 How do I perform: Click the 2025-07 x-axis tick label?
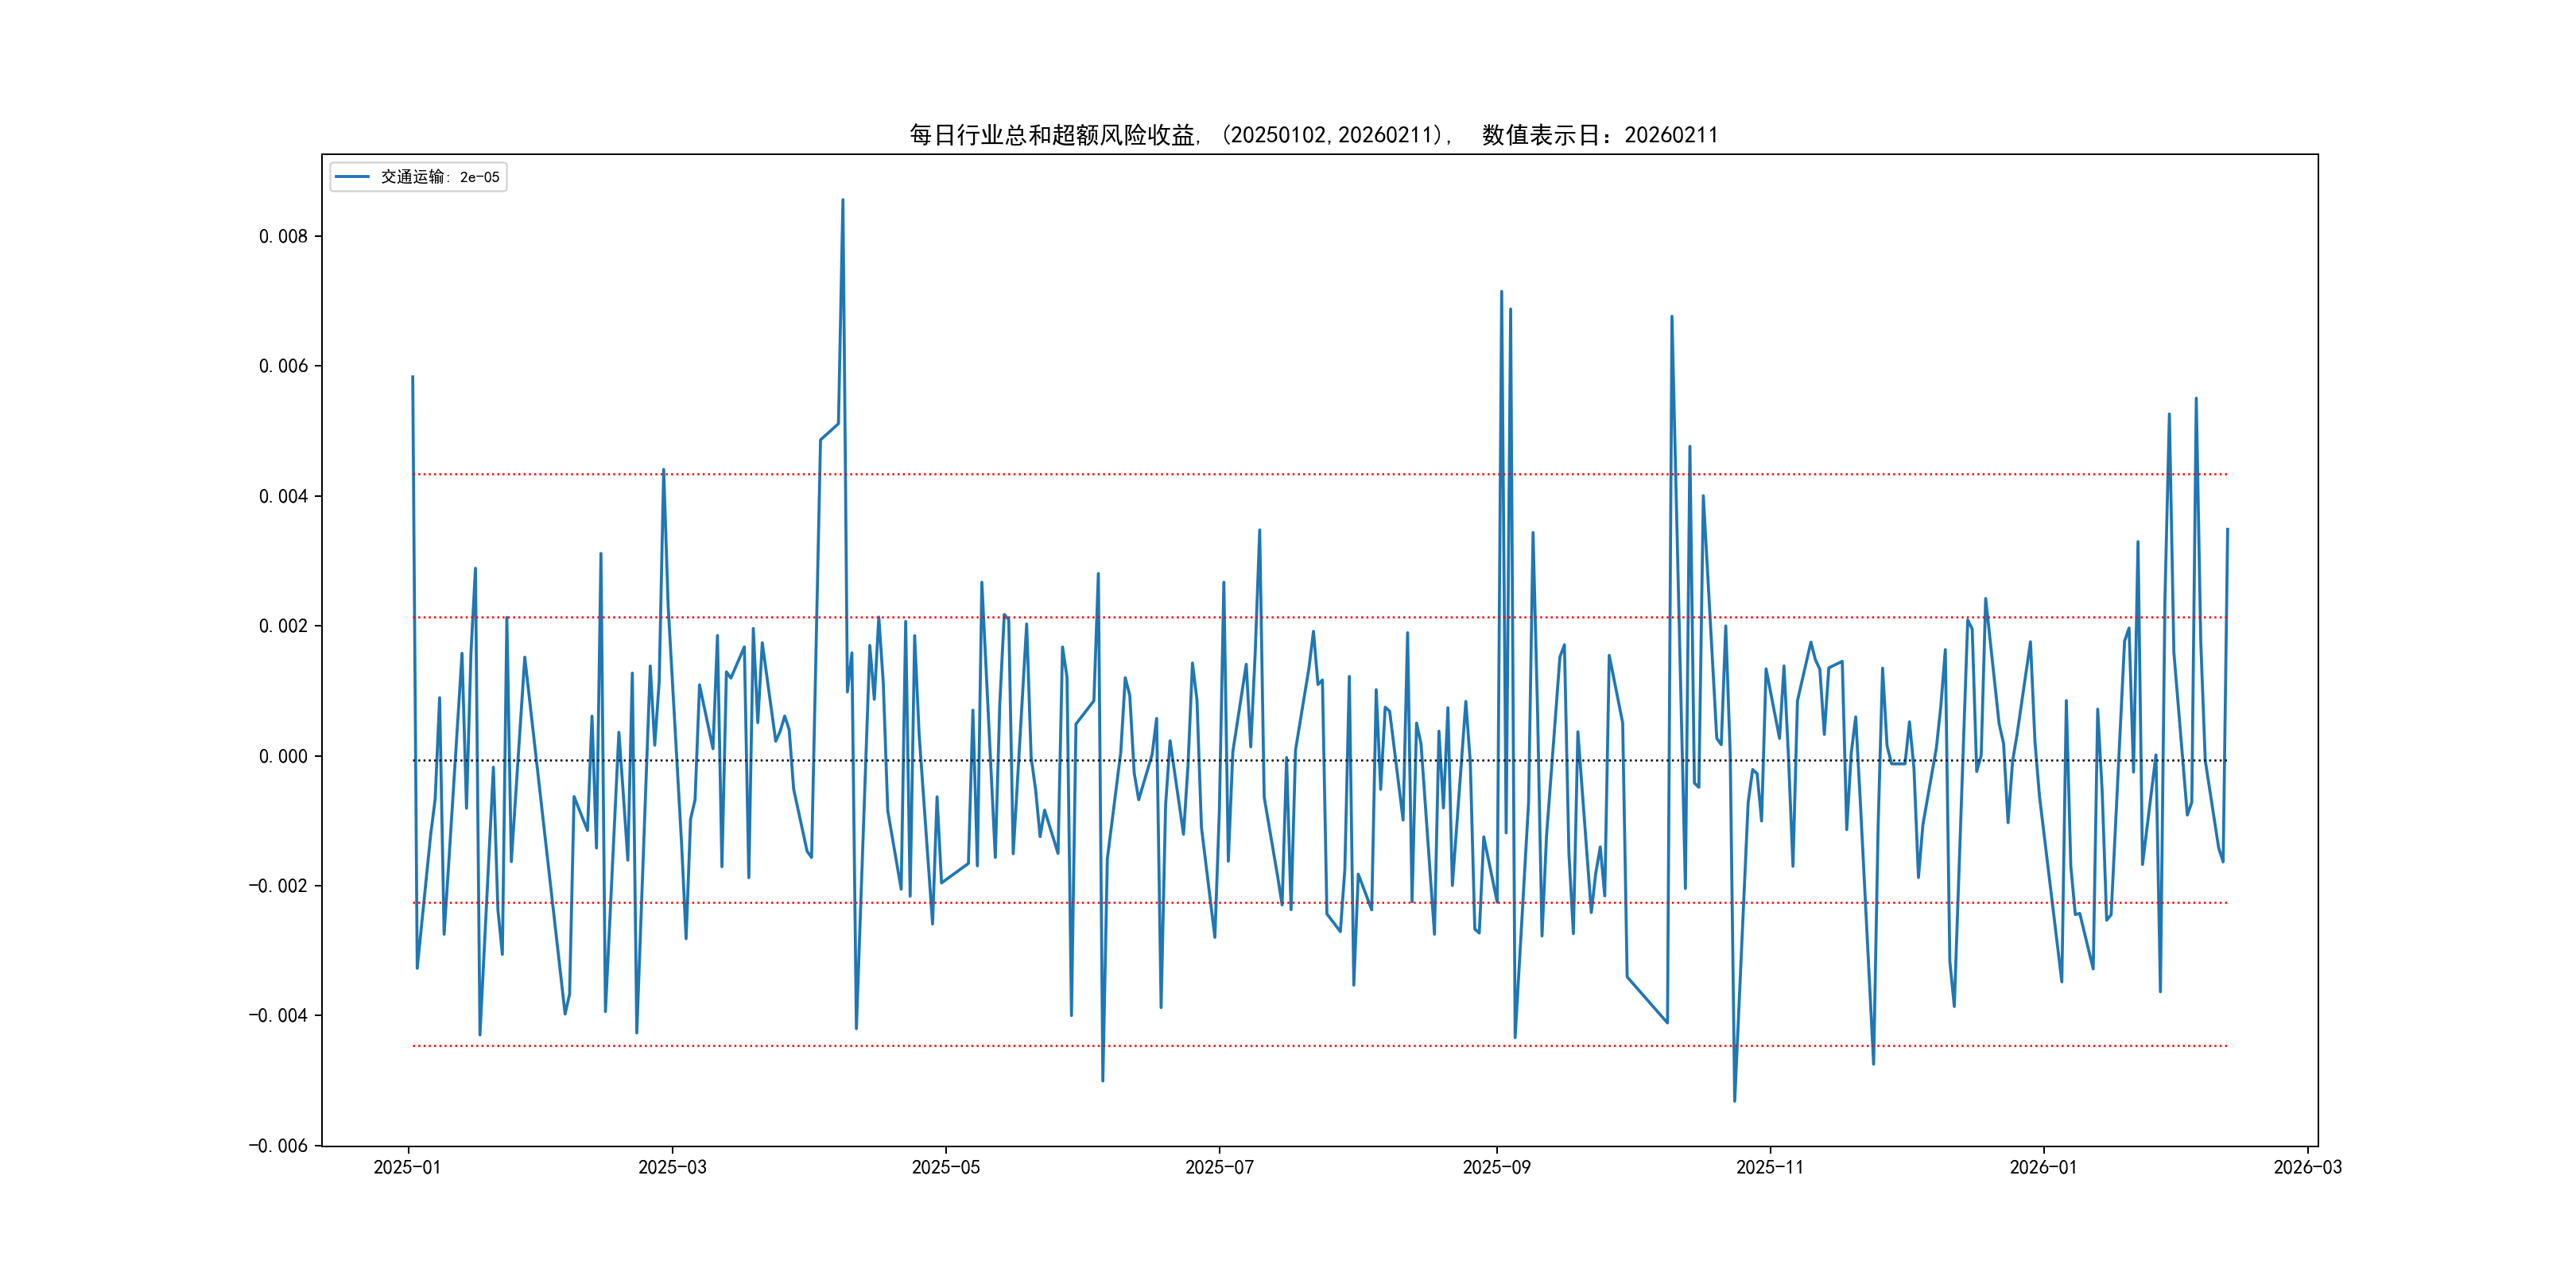[x=1219, y=1167]
